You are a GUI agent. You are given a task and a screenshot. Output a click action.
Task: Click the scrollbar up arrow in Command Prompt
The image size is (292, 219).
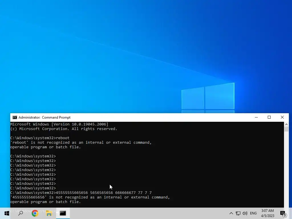(286, 124)
